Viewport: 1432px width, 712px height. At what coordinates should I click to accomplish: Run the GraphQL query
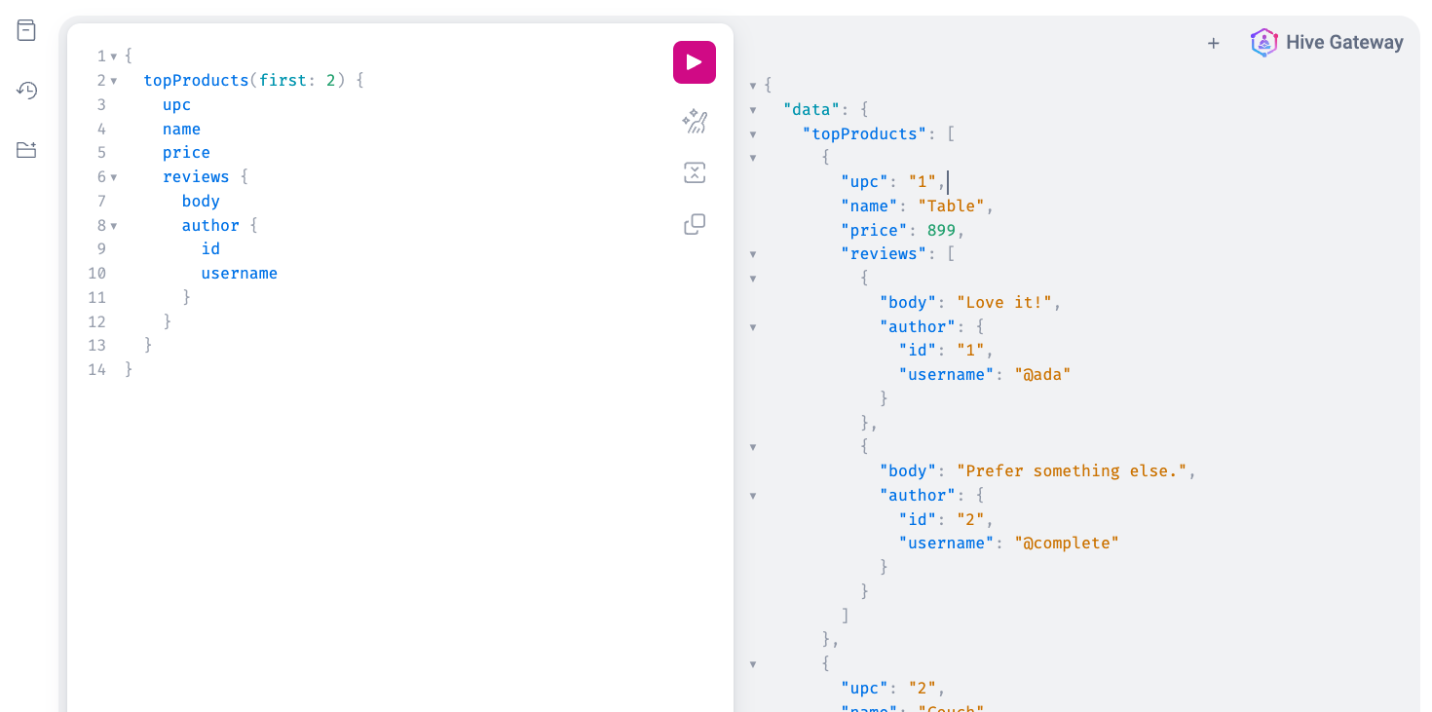(695, 61)
